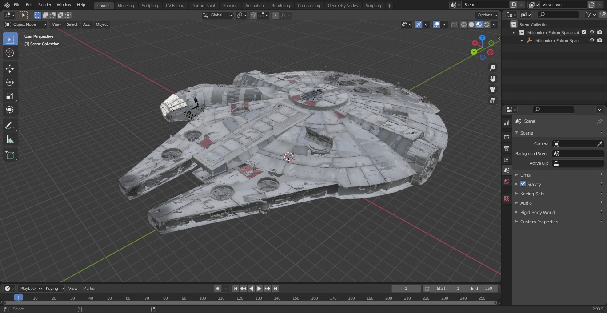Viewport: 607px width, 313px height.
Task: Open the viewport Object menu
Action: [x=102, y=24]
